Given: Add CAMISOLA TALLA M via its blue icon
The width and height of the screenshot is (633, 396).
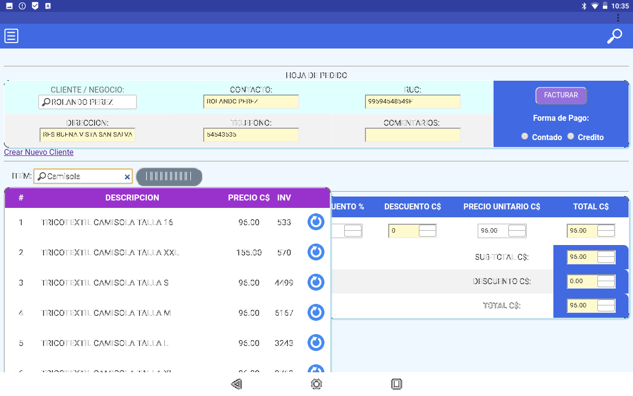Looking at the screenshot, I should tap(316, 312).
